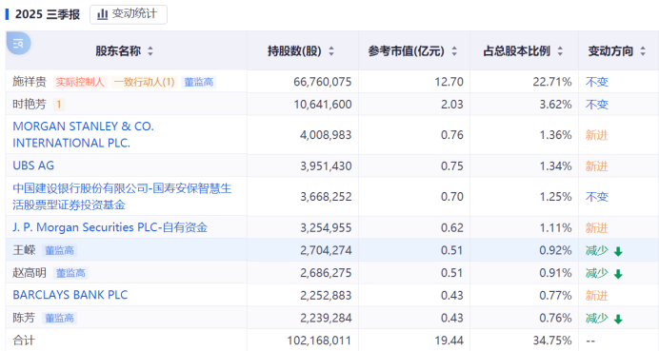Screen dimensions: 659x351
Task: Click 减少 in the 王嵘 row
Action: [597, 251]
